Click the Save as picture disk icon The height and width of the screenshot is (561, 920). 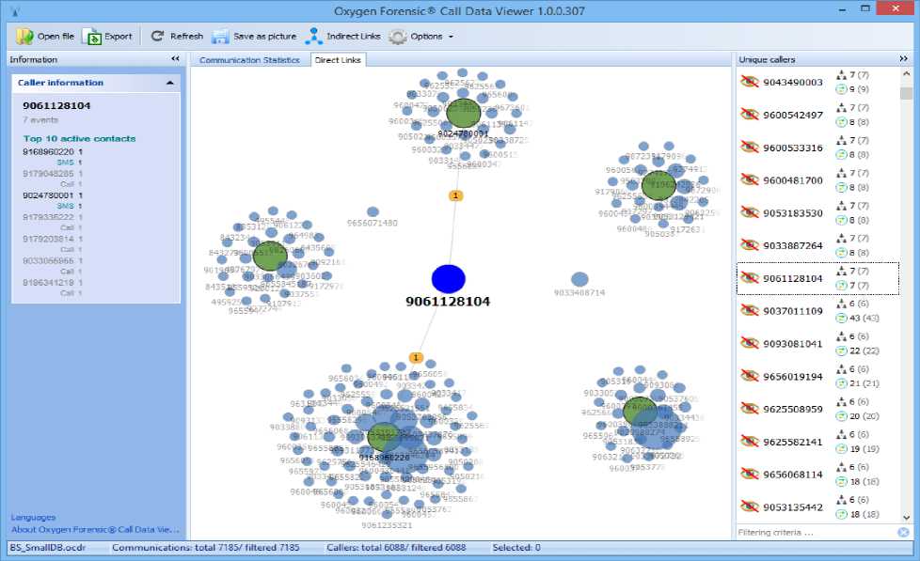tap(220, 37)
